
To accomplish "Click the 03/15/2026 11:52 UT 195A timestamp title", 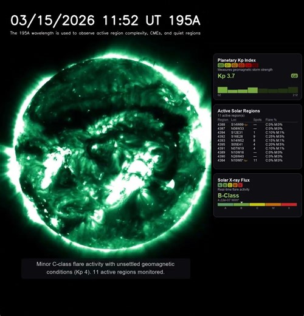I will pos(105,21).
